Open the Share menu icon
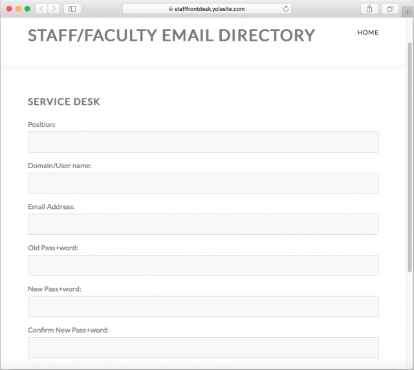 click(x=369, y=8)
